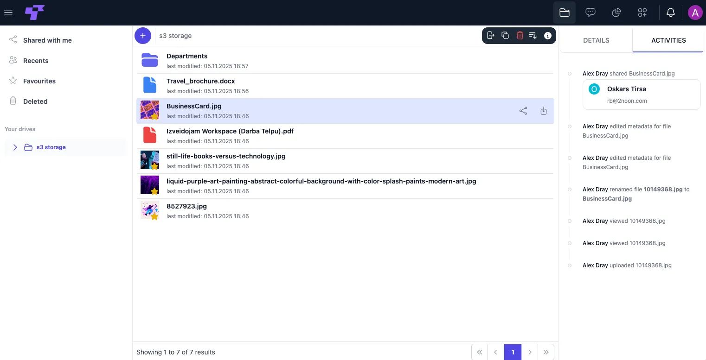
Task: Open Shared with me
Action: (x=47, y=40)
